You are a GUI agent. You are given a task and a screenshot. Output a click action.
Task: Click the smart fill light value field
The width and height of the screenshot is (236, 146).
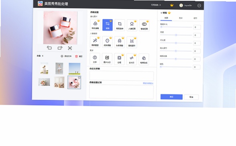(x=197, y=27)
